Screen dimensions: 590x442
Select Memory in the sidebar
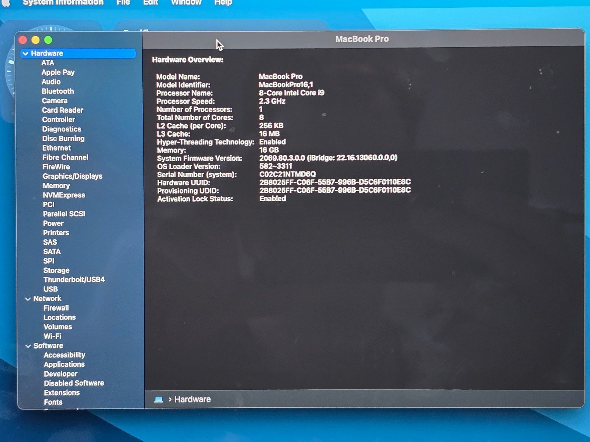[56, 186]
